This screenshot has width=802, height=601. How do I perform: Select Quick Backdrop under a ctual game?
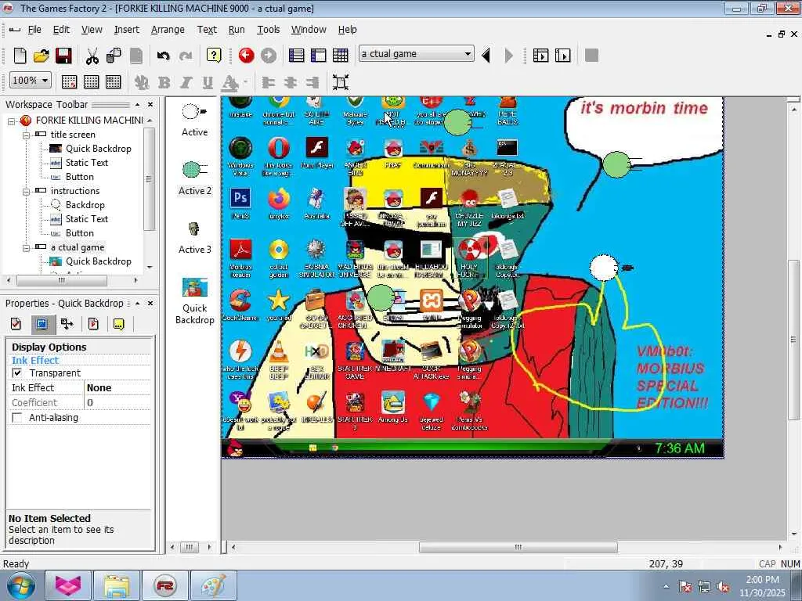(98, 261)
